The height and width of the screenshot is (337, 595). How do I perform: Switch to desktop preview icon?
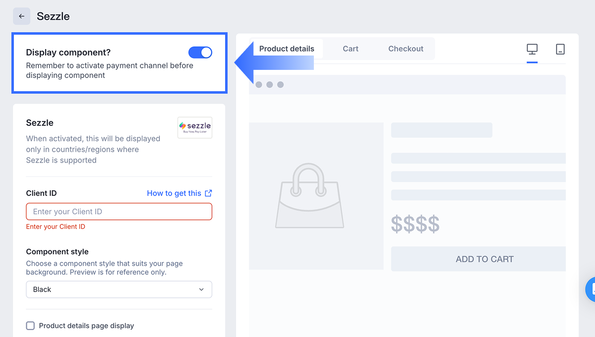[532, 49]
